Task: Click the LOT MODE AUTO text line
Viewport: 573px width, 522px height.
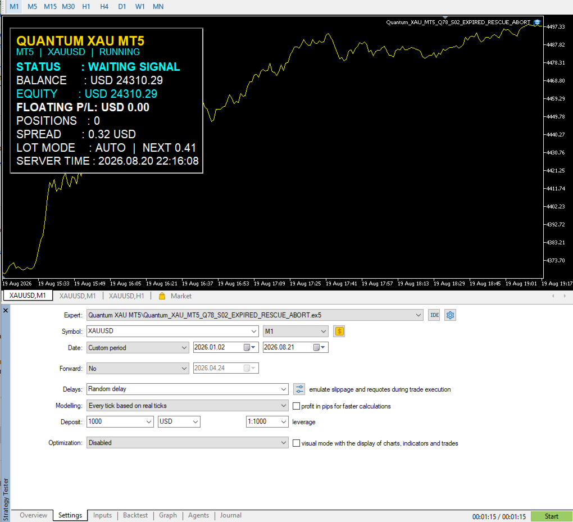Action: (x=106, y=148)
